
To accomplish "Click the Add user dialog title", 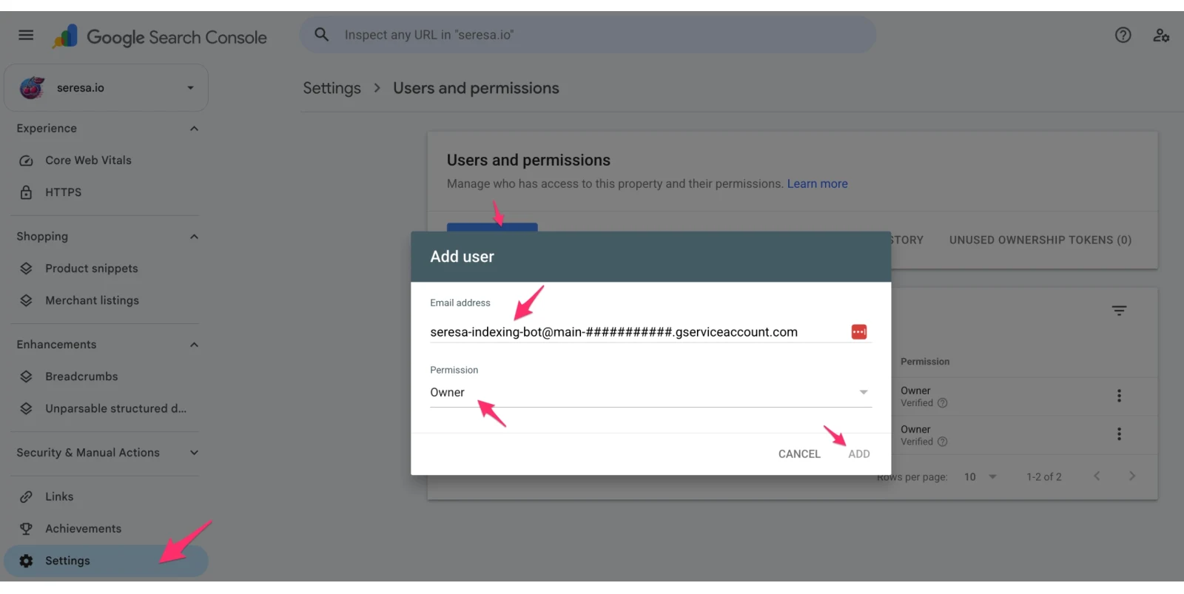I will (462, 257).
